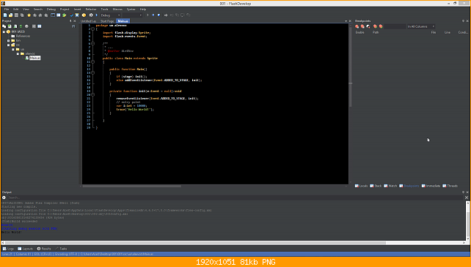Open the command prompt toolbar icon
The image size is (471, 267).
(x=53, y=15)
